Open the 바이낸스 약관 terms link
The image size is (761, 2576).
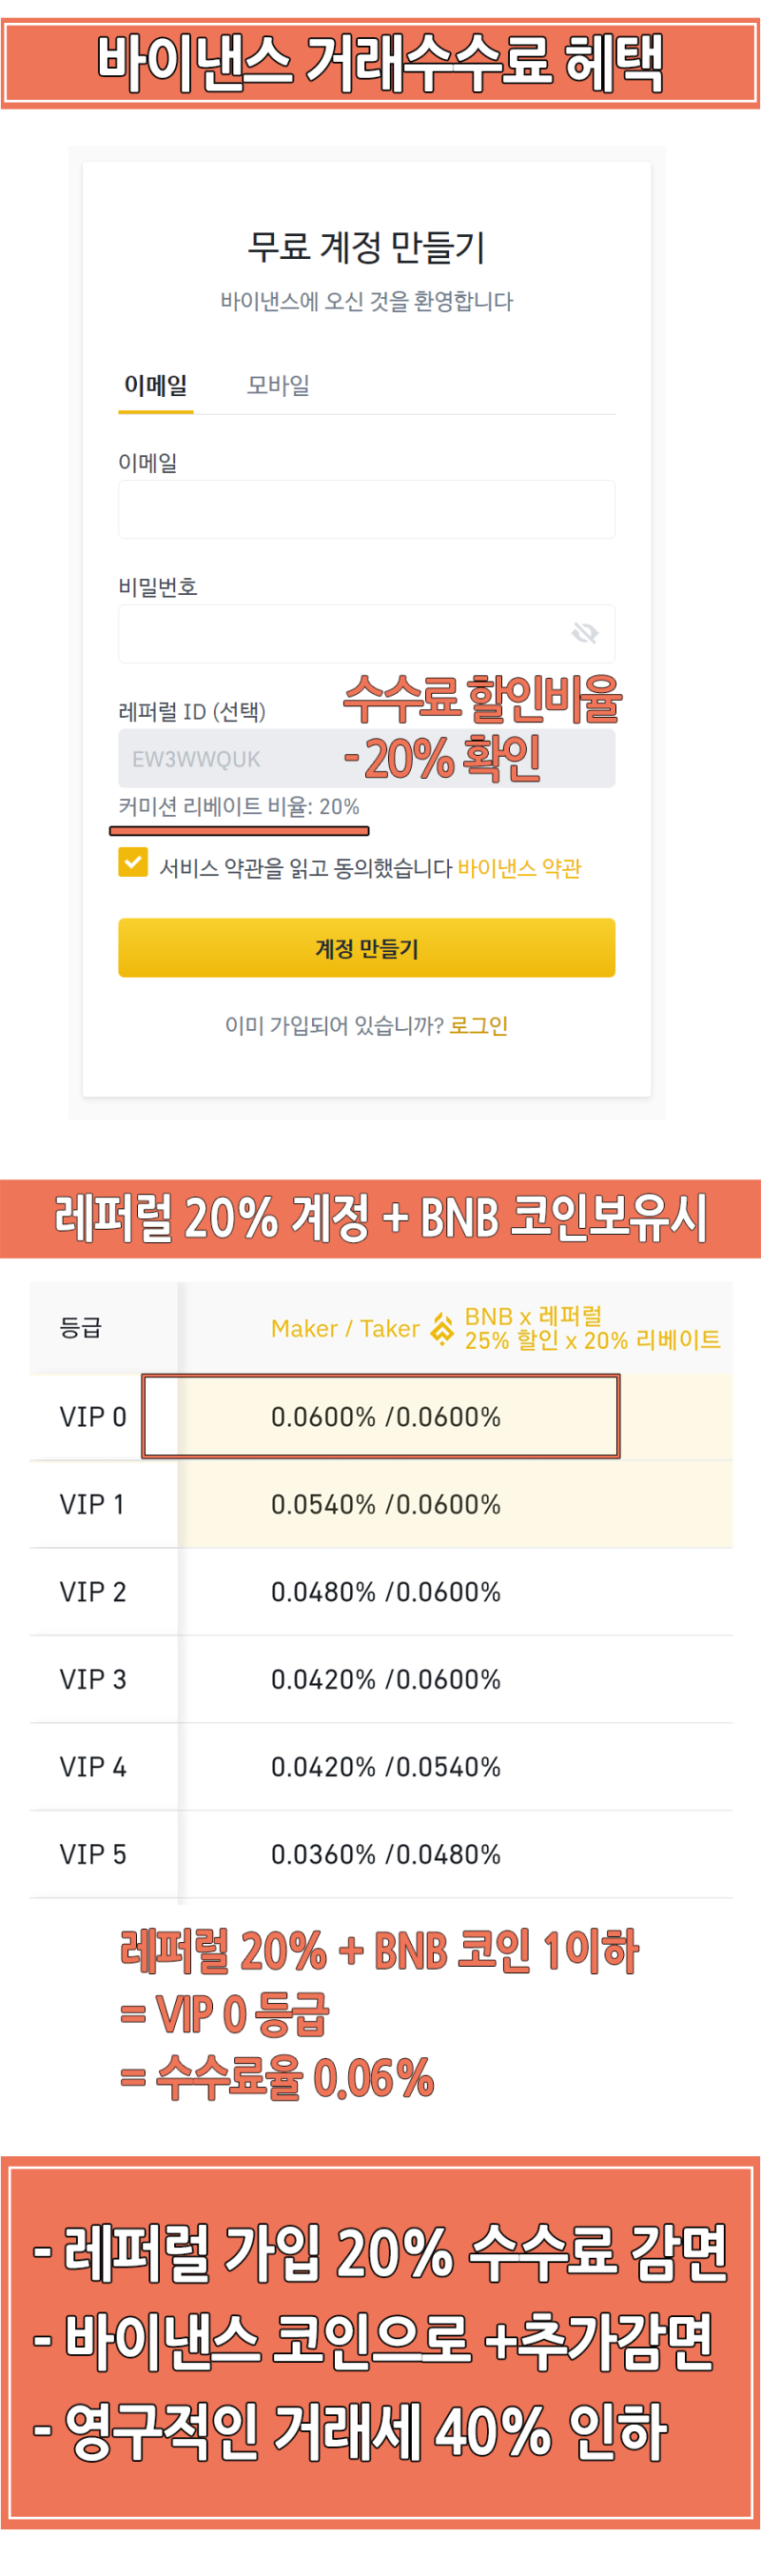[520, 869]
